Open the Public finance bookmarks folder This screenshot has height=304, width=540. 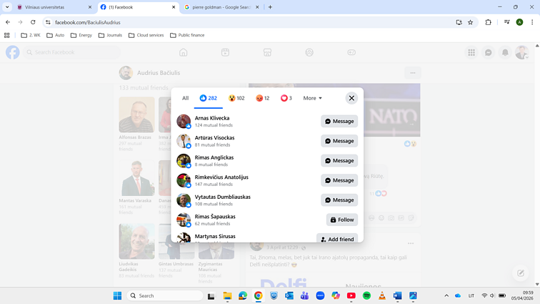(187, 35)
